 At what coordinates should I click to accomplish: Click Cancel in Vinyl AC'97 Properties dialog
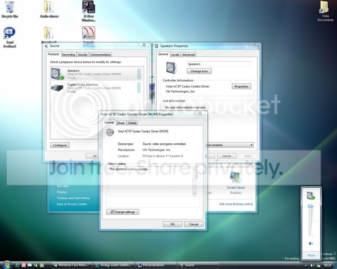pos(194,224)
